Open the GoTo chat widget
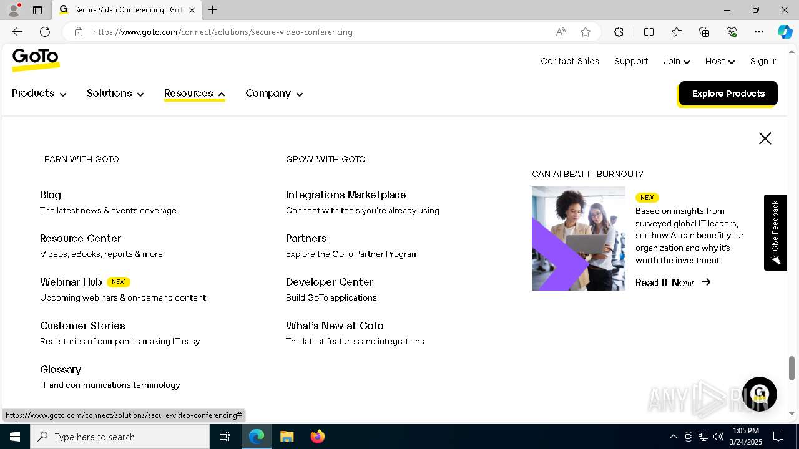This screenshot has height=449, width=799. [759, 394]
